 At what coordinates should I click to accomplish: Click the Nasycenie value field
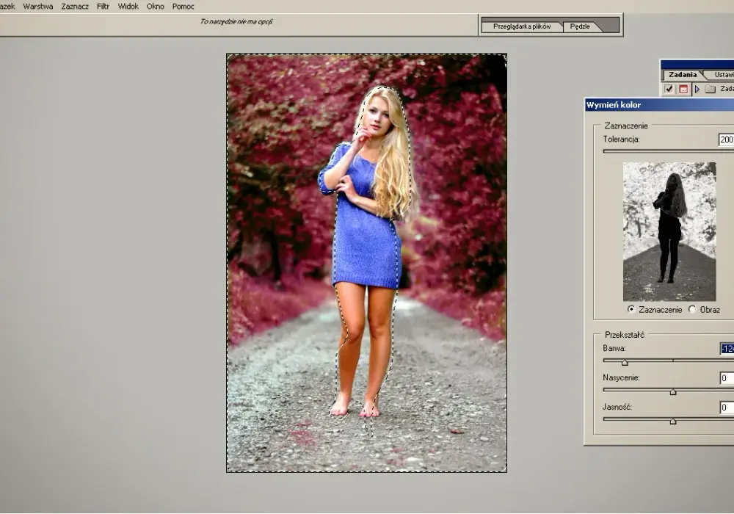click(727, 378)
